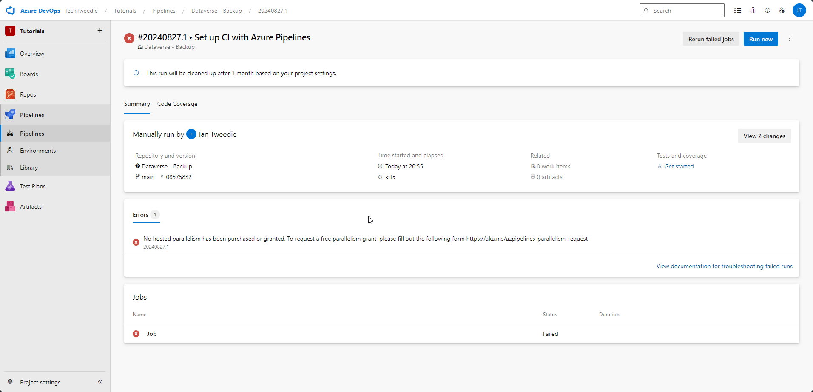Open the parallelism request link in the error

[526, 239]
